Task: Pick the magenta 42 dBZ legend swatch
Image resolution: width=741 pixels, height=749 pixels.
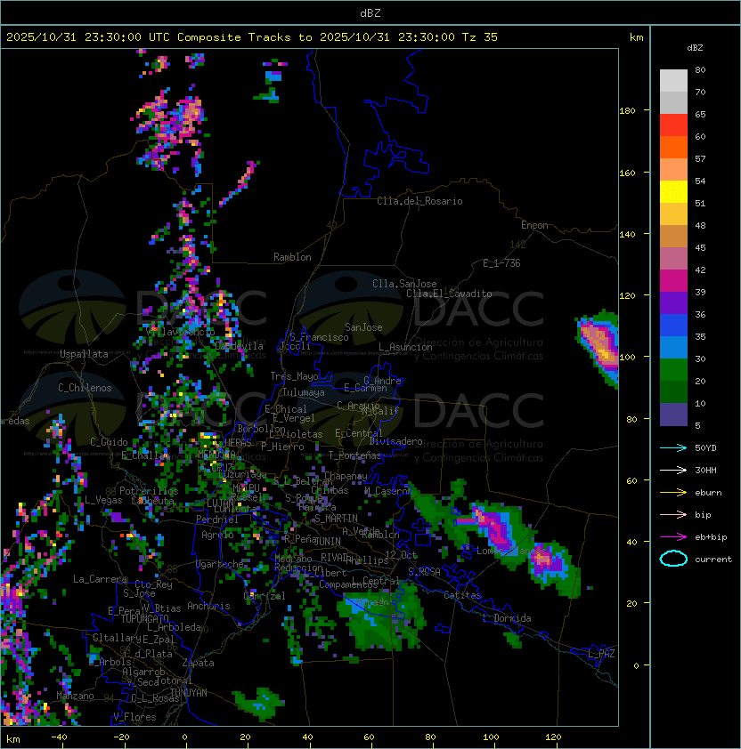Action: 673,281
